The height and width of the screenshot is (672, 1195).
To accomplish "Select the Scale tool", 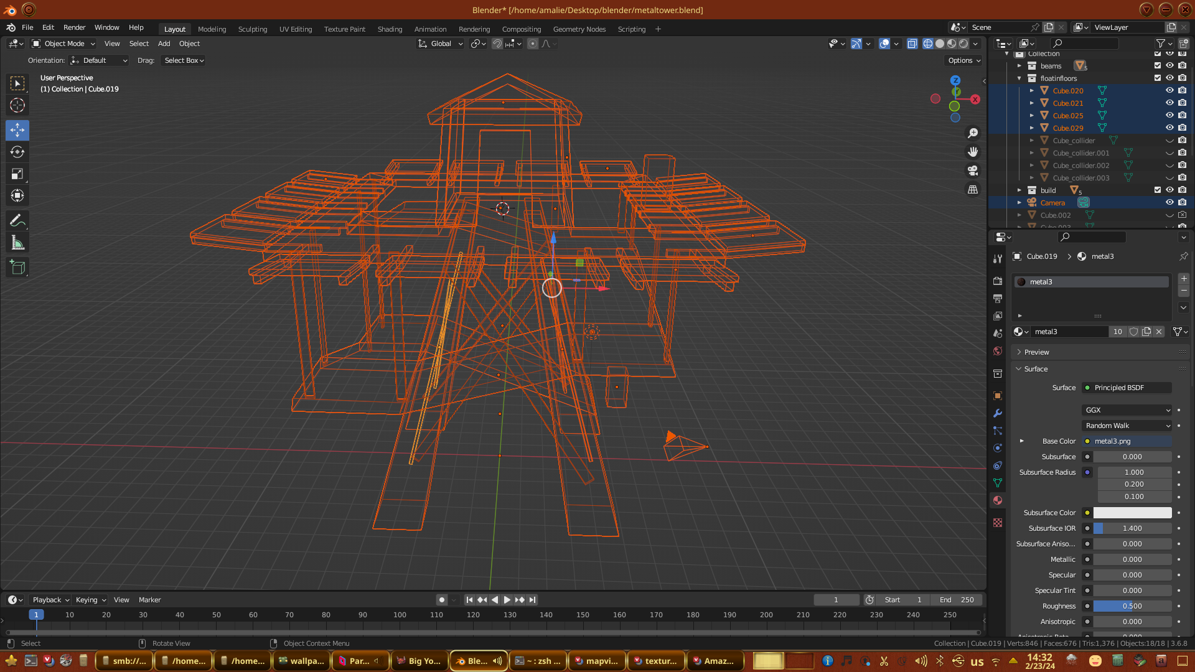I will click(x=17, y=174).
